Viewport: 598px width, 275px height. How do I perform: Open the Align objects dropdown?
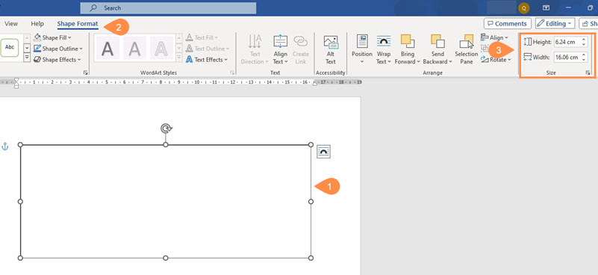coord(495,37)
